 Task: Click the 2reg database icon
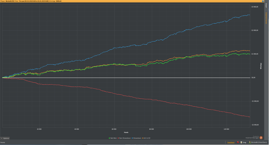coord(241,142)
